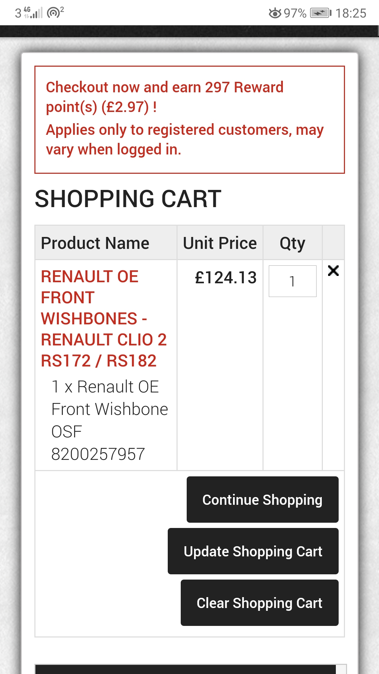379x674 pixels.
Task: Tap the 97% battery percentage text
Action: [295, 13]
